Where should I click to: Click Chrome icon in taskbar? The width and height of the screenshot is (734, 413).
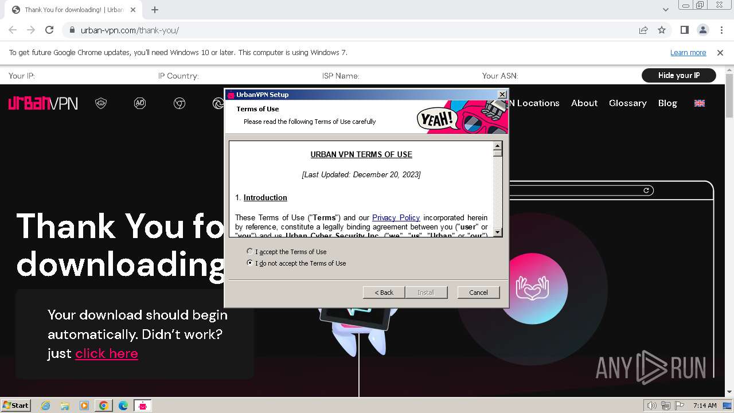(x=104, y=406)
